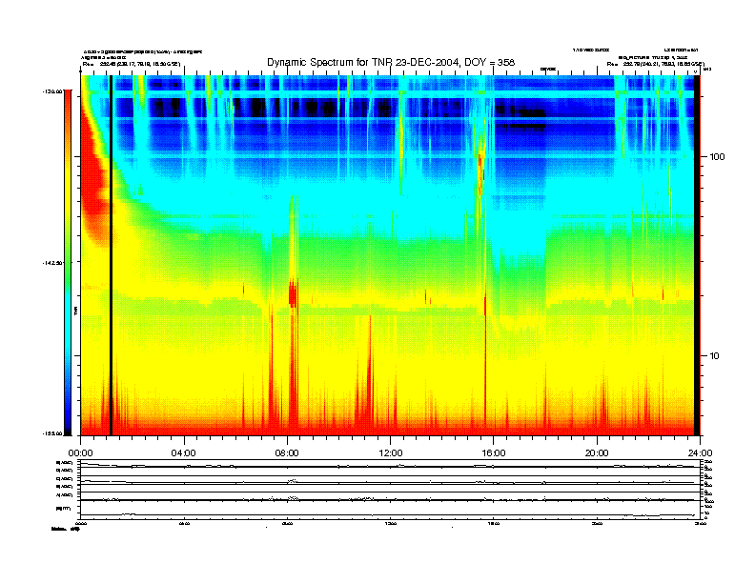
Task: Click the frequency axis label 10
Action: click(x=715, y=356)
